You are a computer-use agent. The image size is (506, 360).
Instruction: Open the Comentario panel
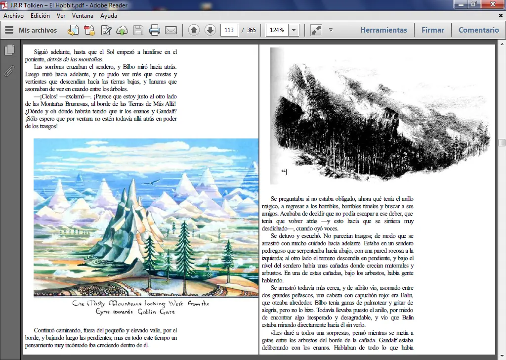[x=478, y=30]
